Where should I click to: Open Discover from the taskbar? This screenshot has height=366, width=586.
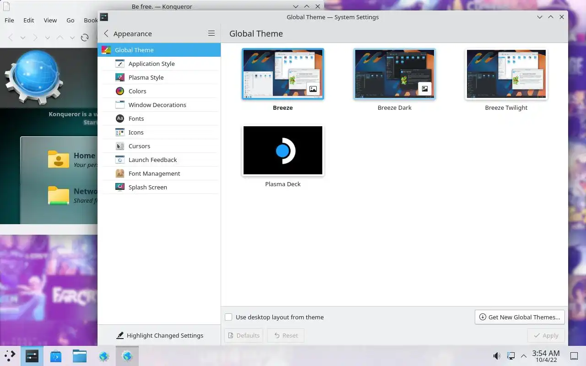pyautogui.click(x=56, y=356)
